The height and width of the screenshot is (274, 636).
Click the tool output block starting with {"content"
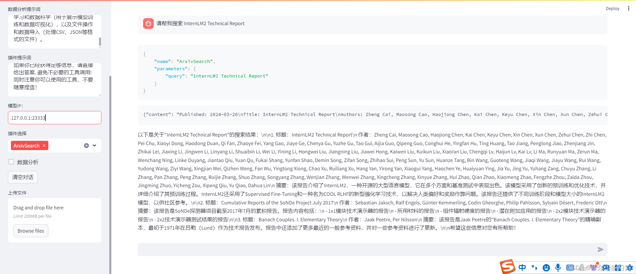tap(373, 115)
